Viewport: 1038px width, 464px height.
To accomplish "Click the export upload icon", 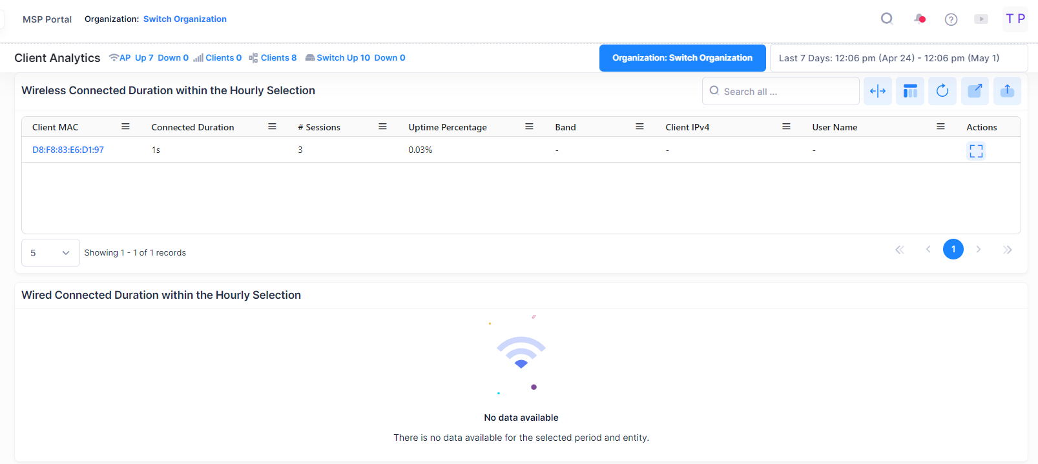I will tap(1007, 91).
